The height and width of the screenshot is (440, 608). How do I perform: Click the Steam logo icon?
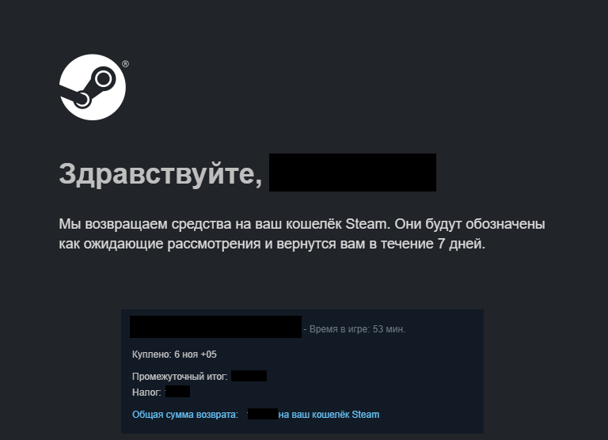(93, 87)
